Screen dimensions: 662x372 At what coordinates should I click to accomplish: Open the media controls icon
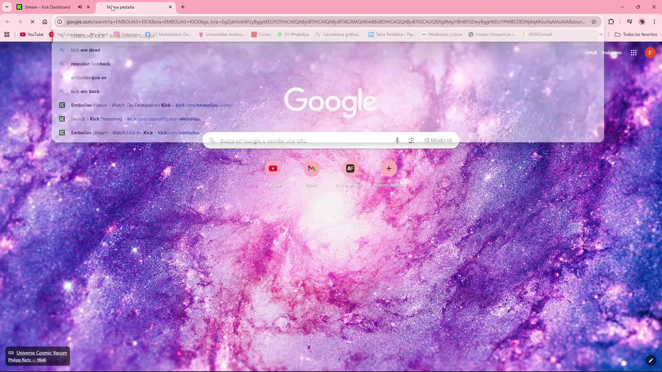(x=629, y=22)
